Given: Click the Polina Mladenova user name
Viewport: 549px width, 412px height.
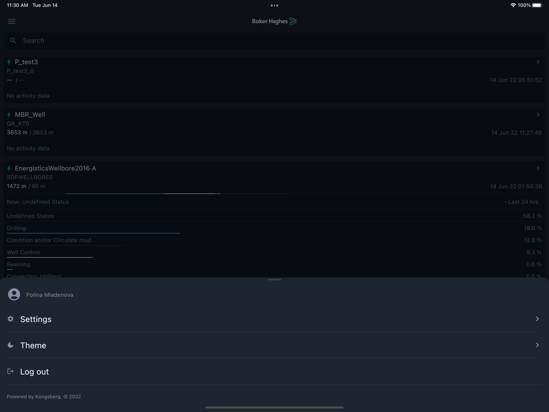Looking at the screenshot, I should 50,295.
